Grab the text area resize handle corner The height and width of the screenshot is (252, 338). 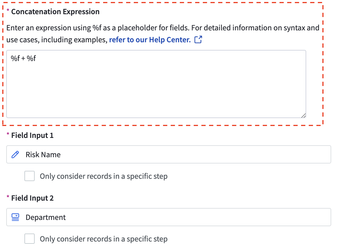[x=303, y=115]
